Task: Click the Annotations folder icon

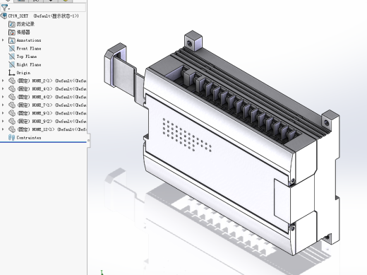Action: (12, 40)
